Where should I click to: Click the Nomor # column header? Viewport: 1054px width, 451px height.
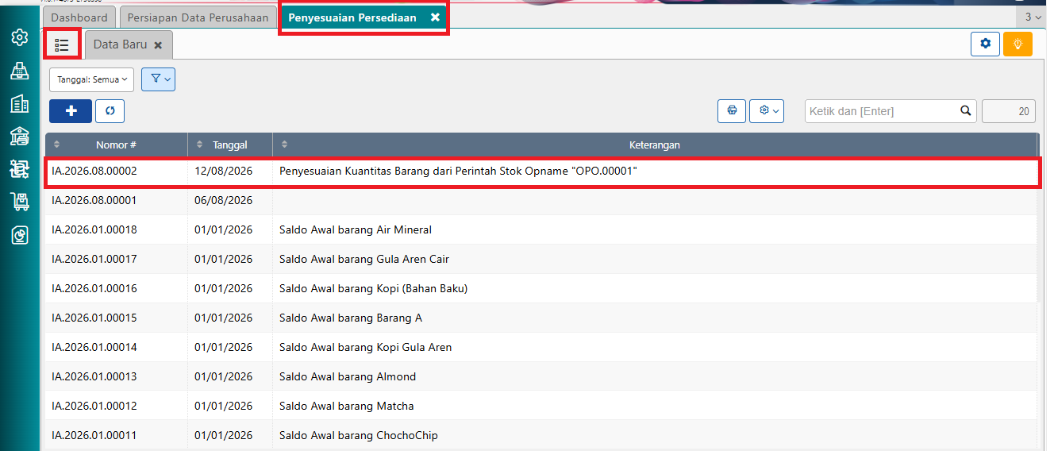(116, 145)
